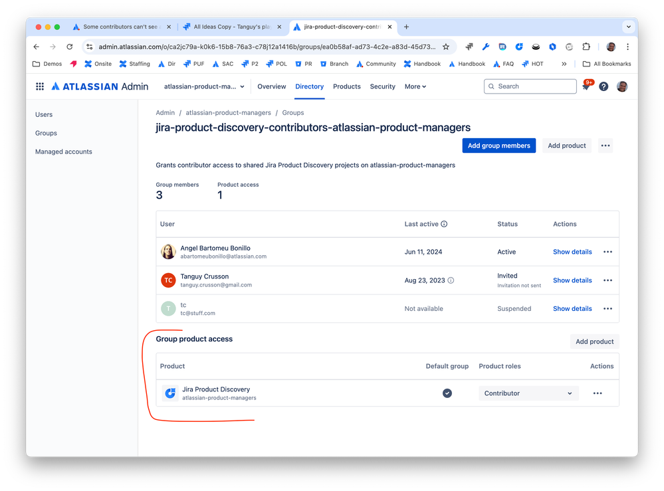Screen dimensions: 664x491
Task: Click top Add product button near title
Action: click(566, 146)
